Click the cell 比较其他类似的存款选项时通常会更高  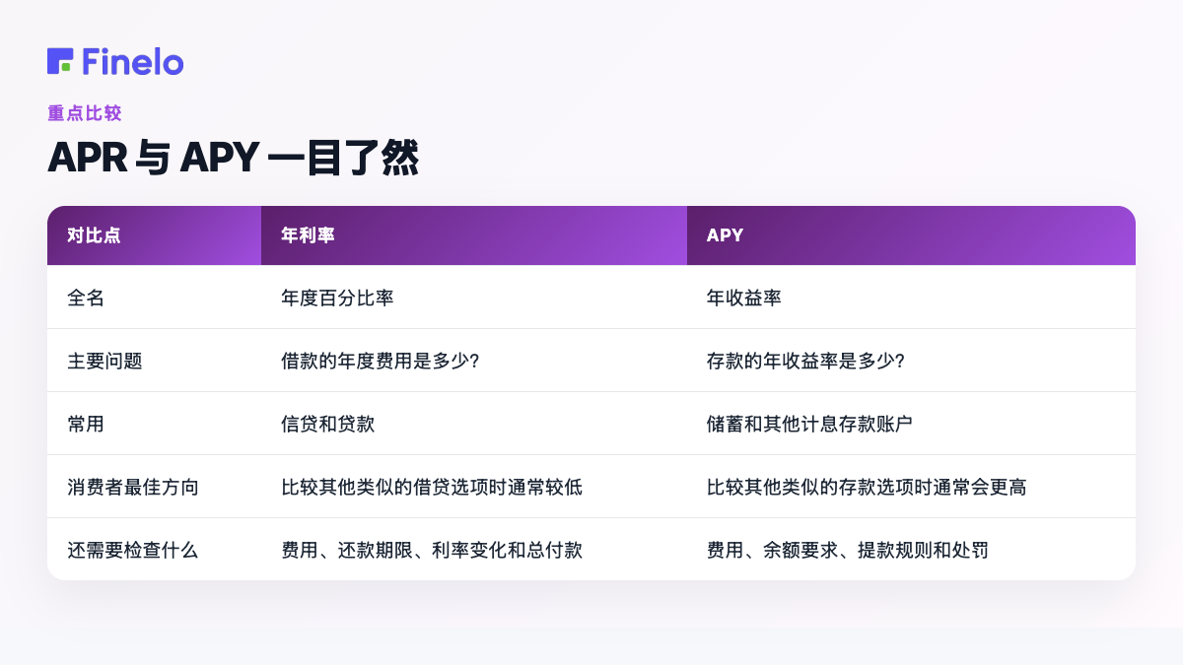click(x=867, y=487)
